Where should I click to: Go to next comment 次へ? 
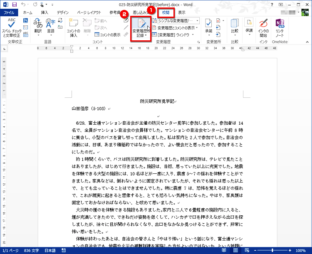pos(101,28)
